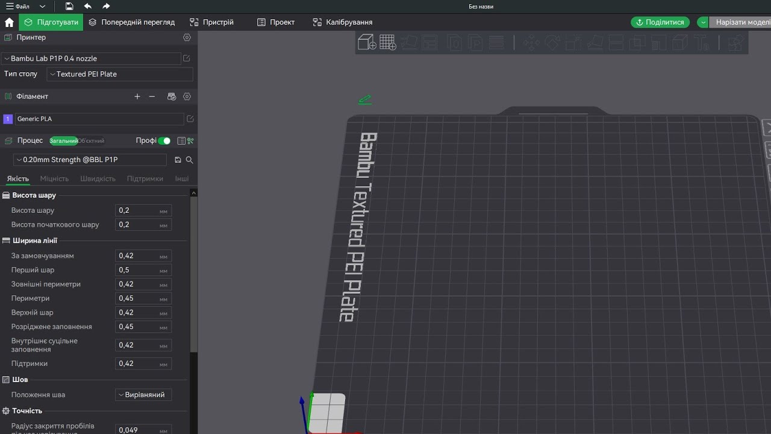Click the Assembly view puzzle icon
This screenshot has width=771, height=434.
pyautogui.click(x=735, y=43)
